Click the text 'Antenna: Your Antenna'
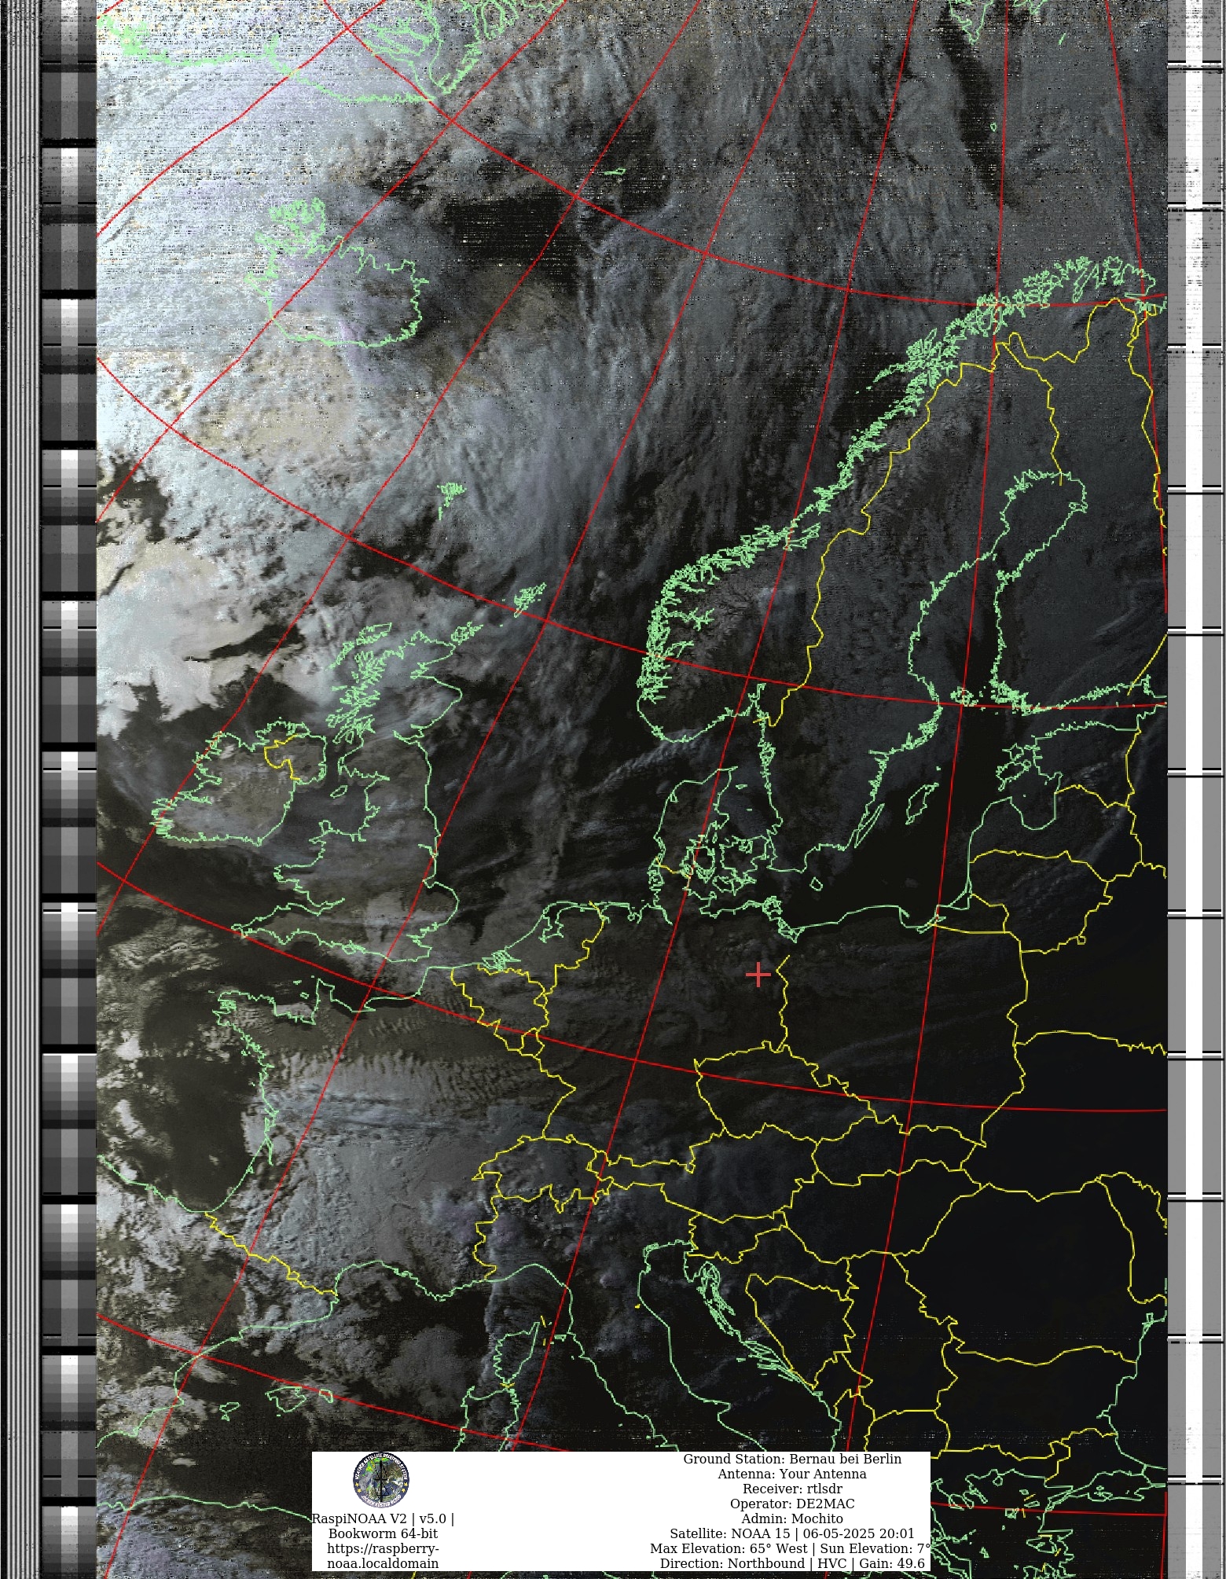 pyautogui.click(x=792, y=1474)
